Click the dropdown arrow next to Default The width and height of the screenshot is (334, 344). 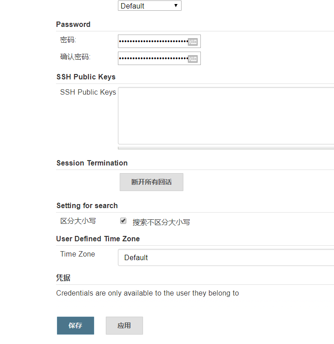tap(176, 5)
